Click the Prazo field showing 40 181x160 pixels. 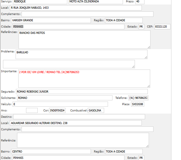point(139,1)
